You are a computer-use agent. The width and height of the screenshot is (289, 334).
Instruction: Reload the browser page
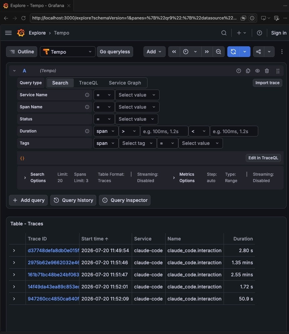coord(23,18)
